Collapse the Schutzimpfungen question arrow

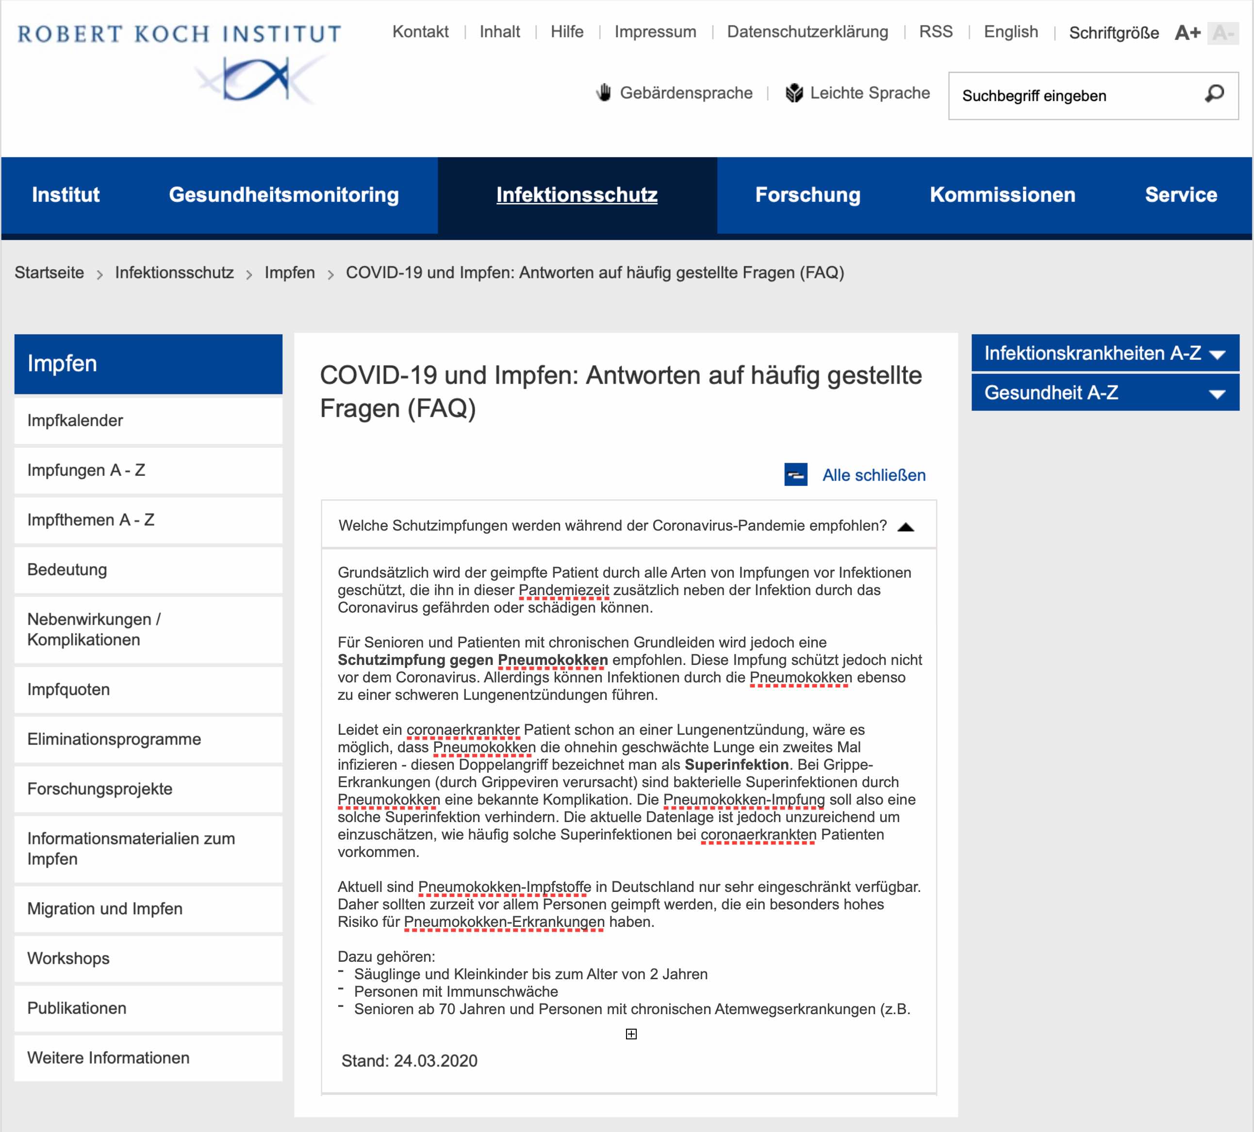pos(906,527)
